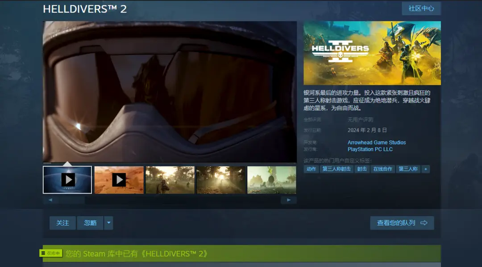Click the 无用户评测 review summary text

pyautogui.click(x=360, y=120)
